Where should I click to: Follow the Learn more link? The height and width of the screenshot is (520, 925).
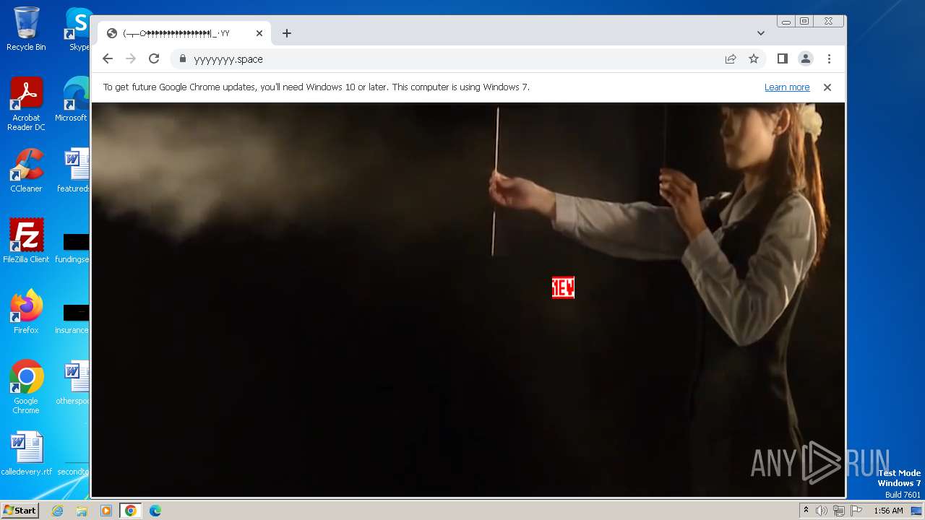787,87
